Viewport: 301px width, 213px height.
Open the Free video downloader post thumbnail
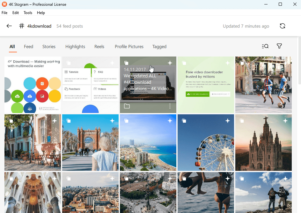tap(206, 85)
